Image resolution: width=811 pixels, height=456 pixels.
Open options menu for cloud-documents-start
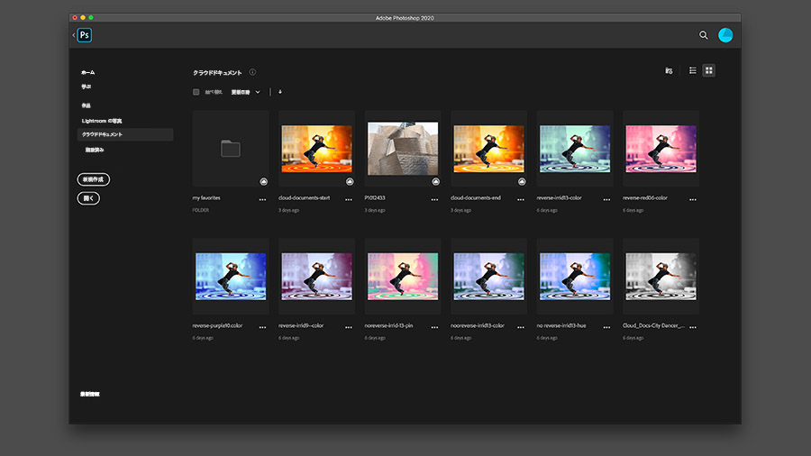[349, 199]
